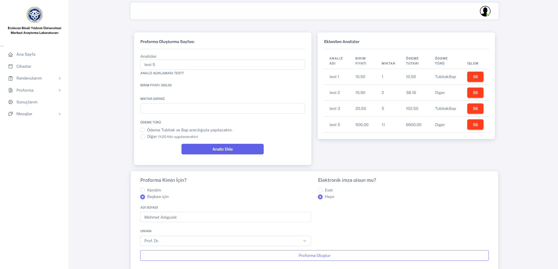Click the Mesajlar chat icon
The height and width of the screenshot is (269, 558).
(x=11, y=114)
